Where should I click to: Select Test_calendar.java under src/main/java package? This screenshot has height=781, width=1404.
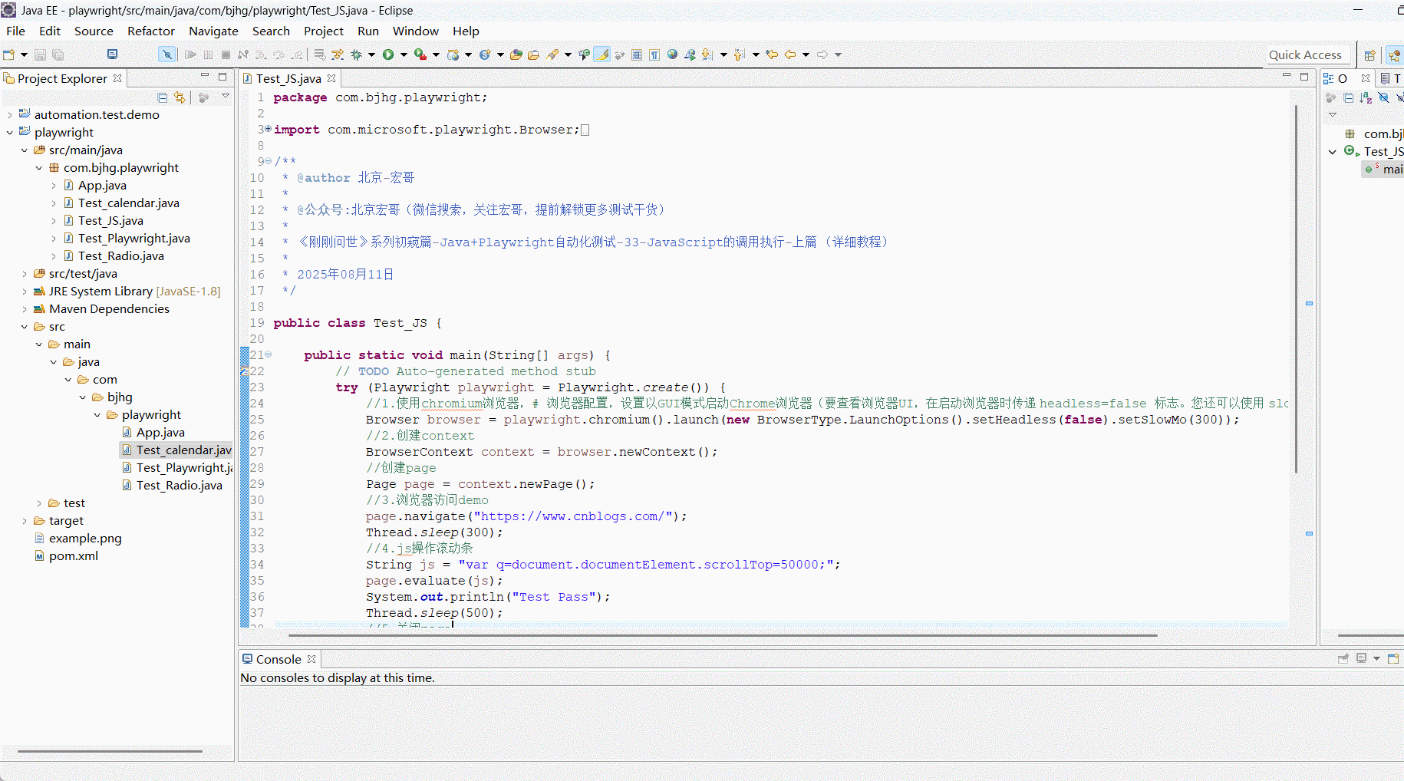(129, 203)
